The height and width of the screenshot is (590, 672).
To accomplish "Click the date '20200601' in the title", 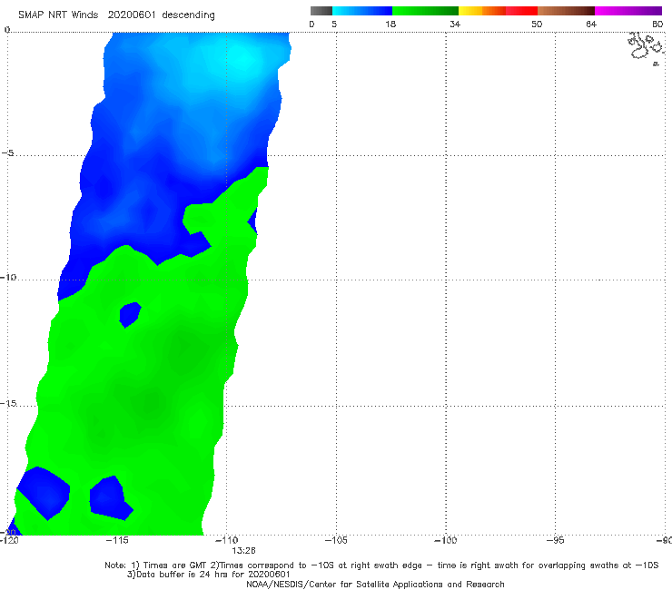I will [x=132, y=15].
